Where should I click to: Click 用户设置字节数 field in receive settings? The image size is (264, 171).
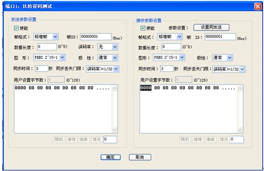(x=184, y=79)
